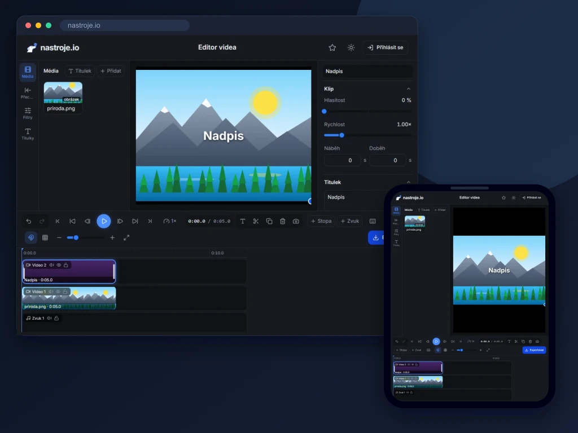Click the Rychlost speed slider in desktop editor

[367, 135]
